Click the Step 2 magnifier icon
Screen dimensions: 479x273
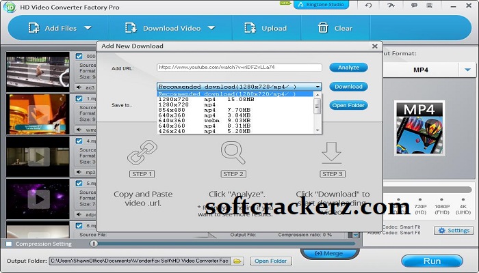click(x=233, y=152)
